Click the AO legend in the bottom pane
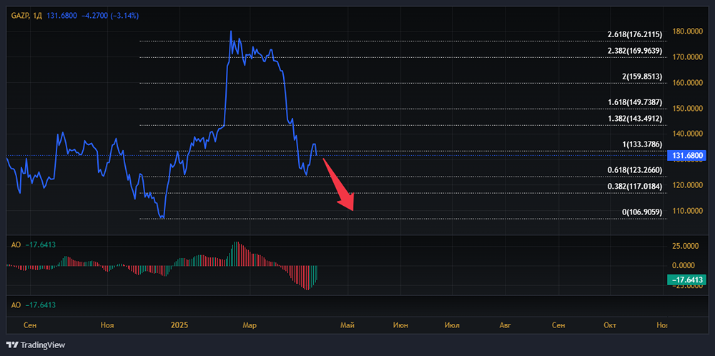715x356 pixels. 34,305
